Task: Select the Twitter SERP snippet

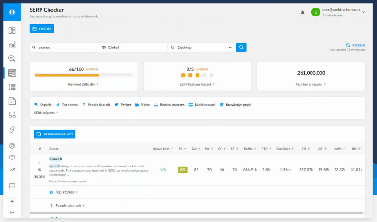Action: click(123, 105)
